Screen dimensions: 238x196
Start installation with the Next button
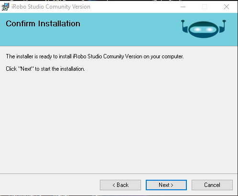click(166, 185)
